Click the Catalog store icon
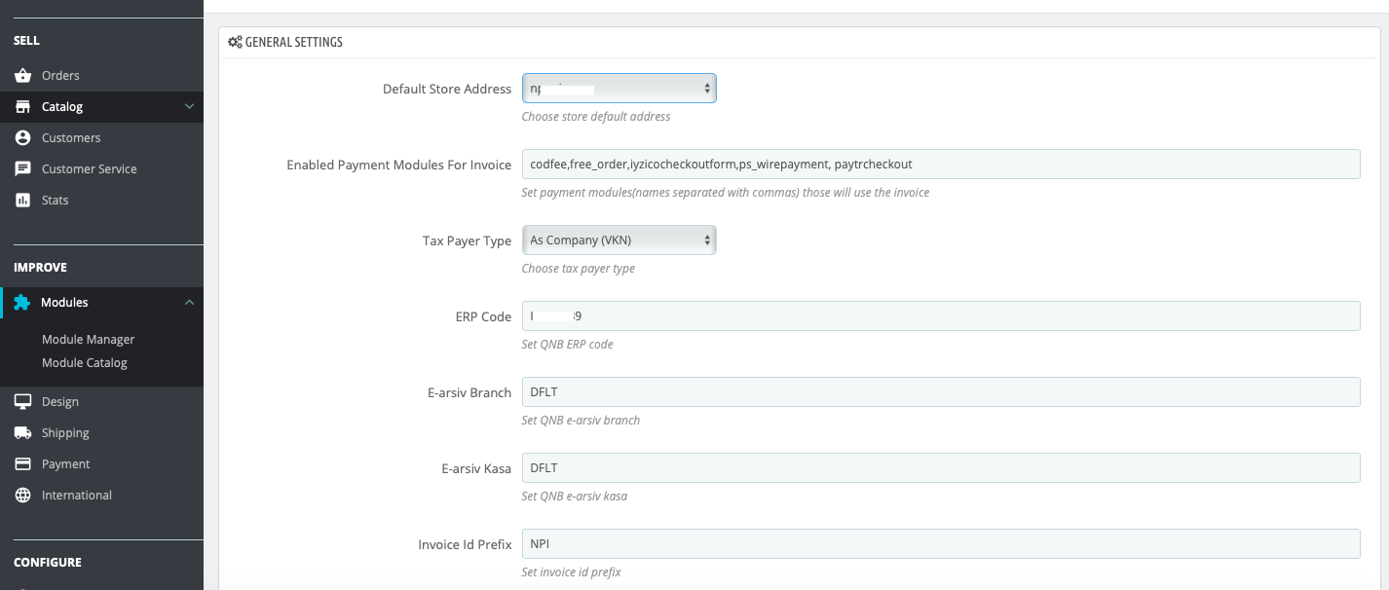 (22, 107)
